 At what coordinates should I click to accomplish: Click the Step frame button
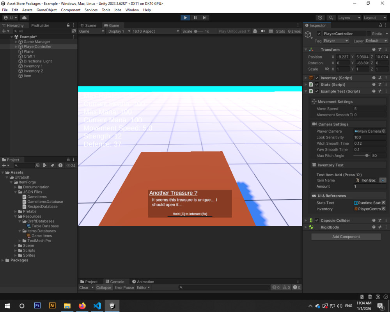204,17
